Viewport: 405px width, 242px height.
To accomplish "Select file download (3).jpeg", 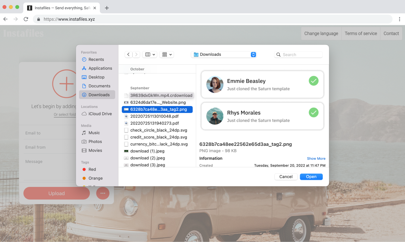I will pyautogui.click(x=157, y=165).
